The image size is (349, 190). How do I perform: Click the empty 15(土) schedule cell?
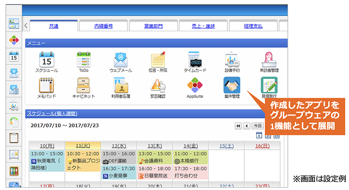coord(226,165)
